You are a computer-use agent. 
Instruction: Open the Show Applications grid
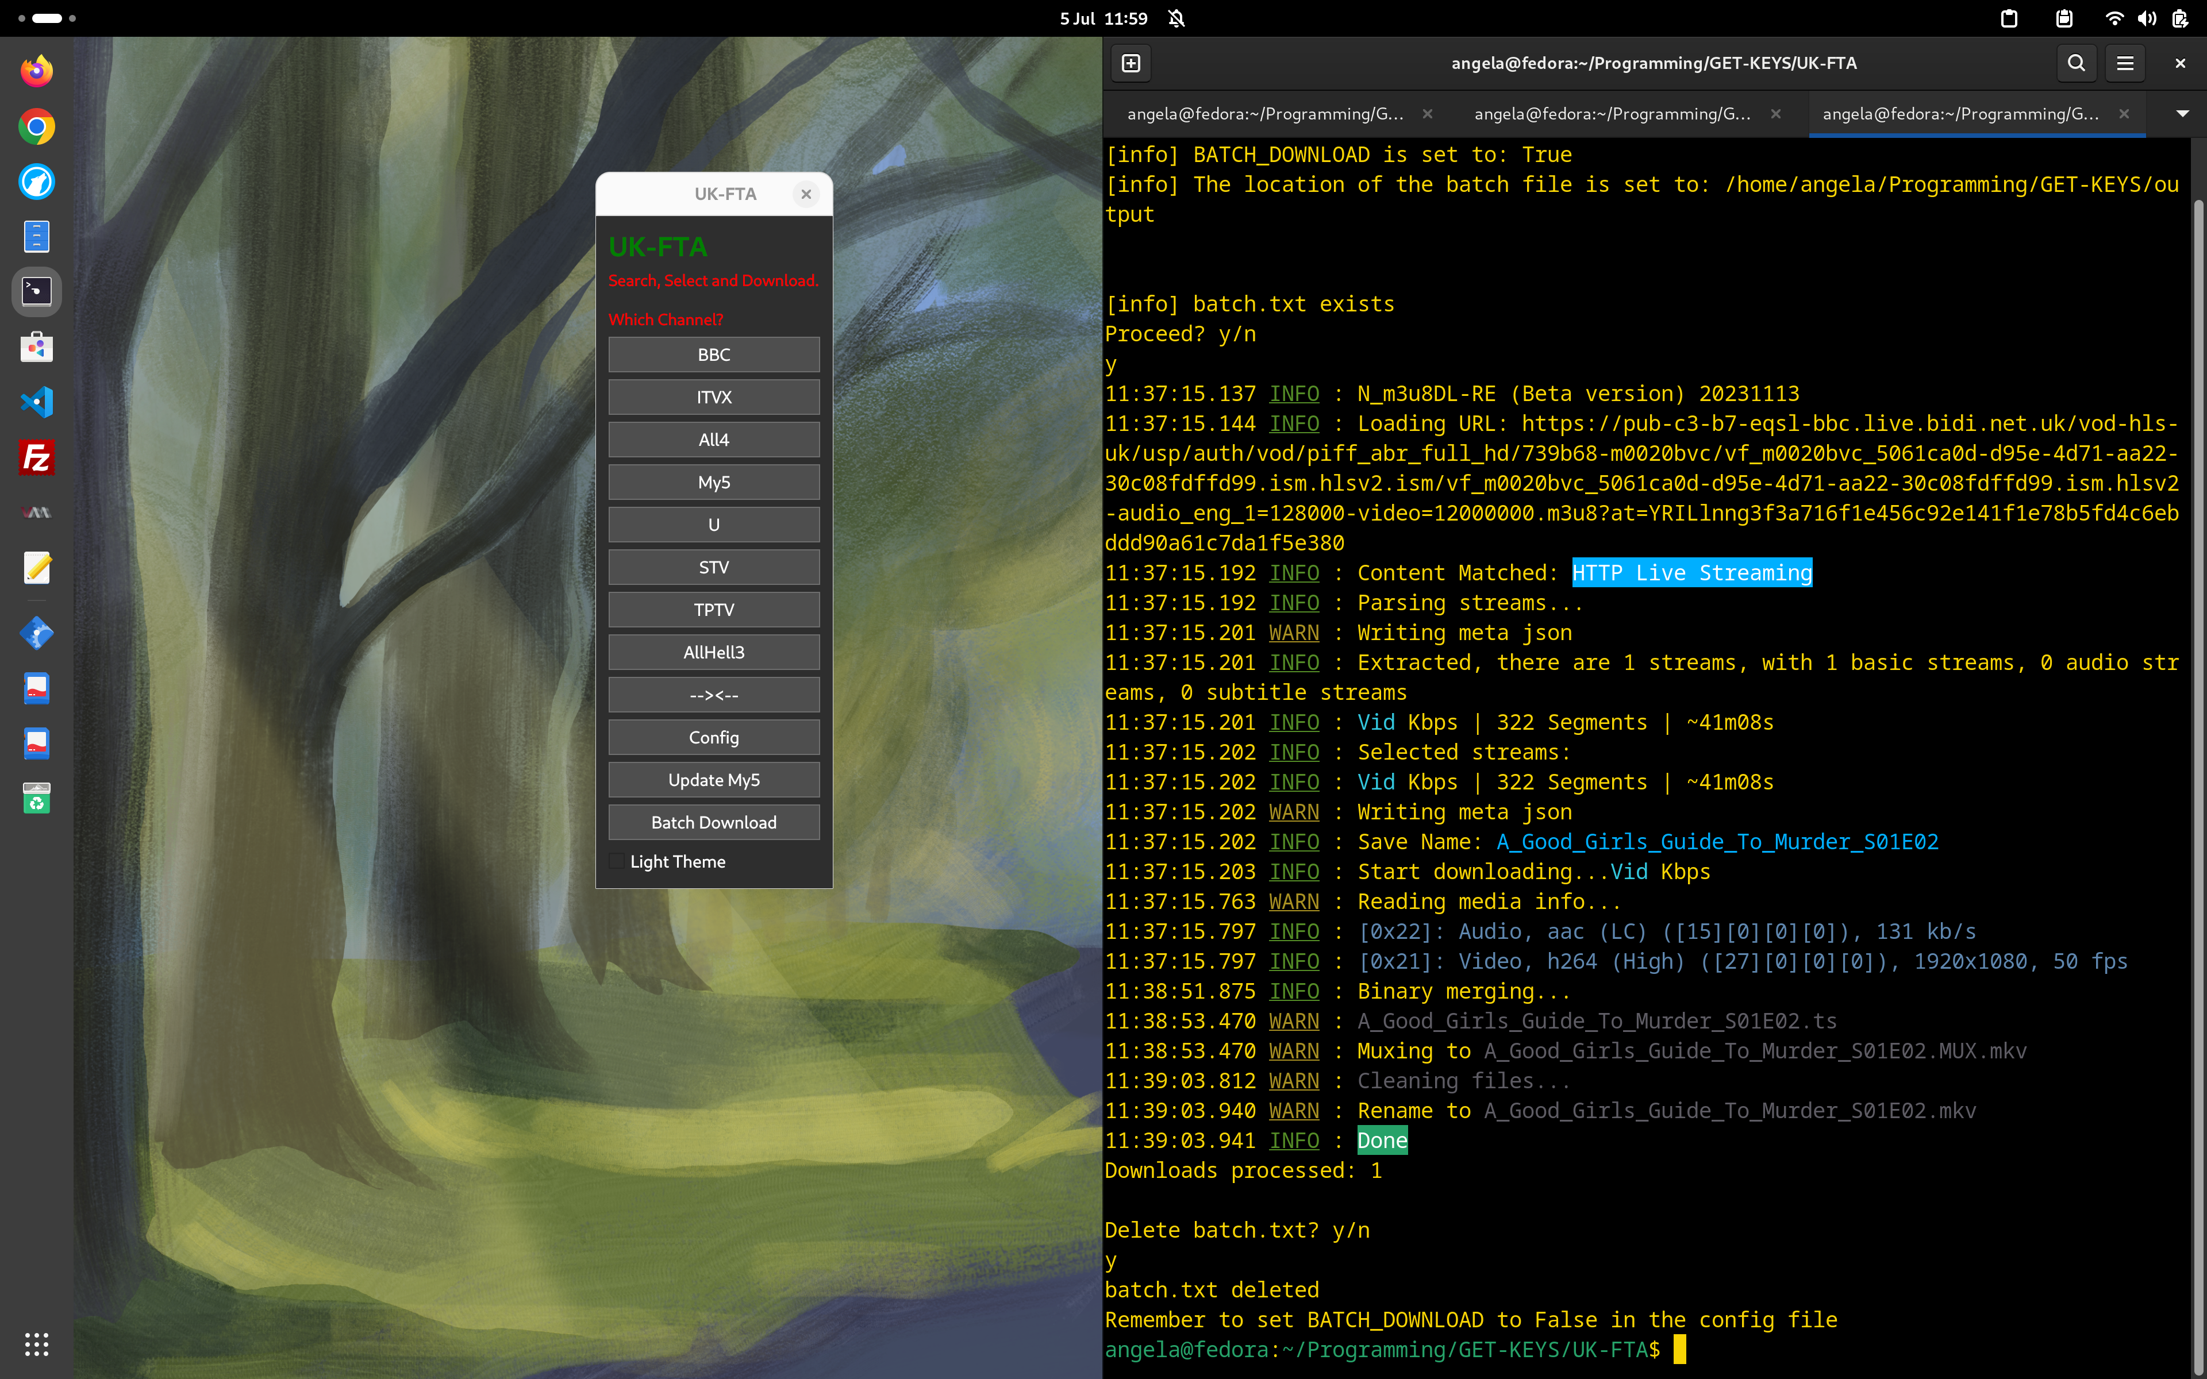point(36,1343)
